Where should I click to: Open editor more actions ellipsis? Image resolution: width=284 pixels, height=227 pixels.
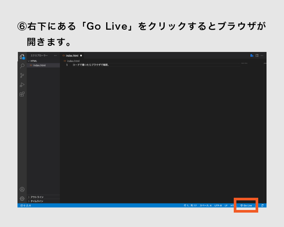coord(262,55)
